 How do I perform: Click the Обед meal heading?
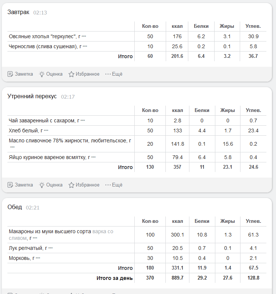[x=15, y=207]
